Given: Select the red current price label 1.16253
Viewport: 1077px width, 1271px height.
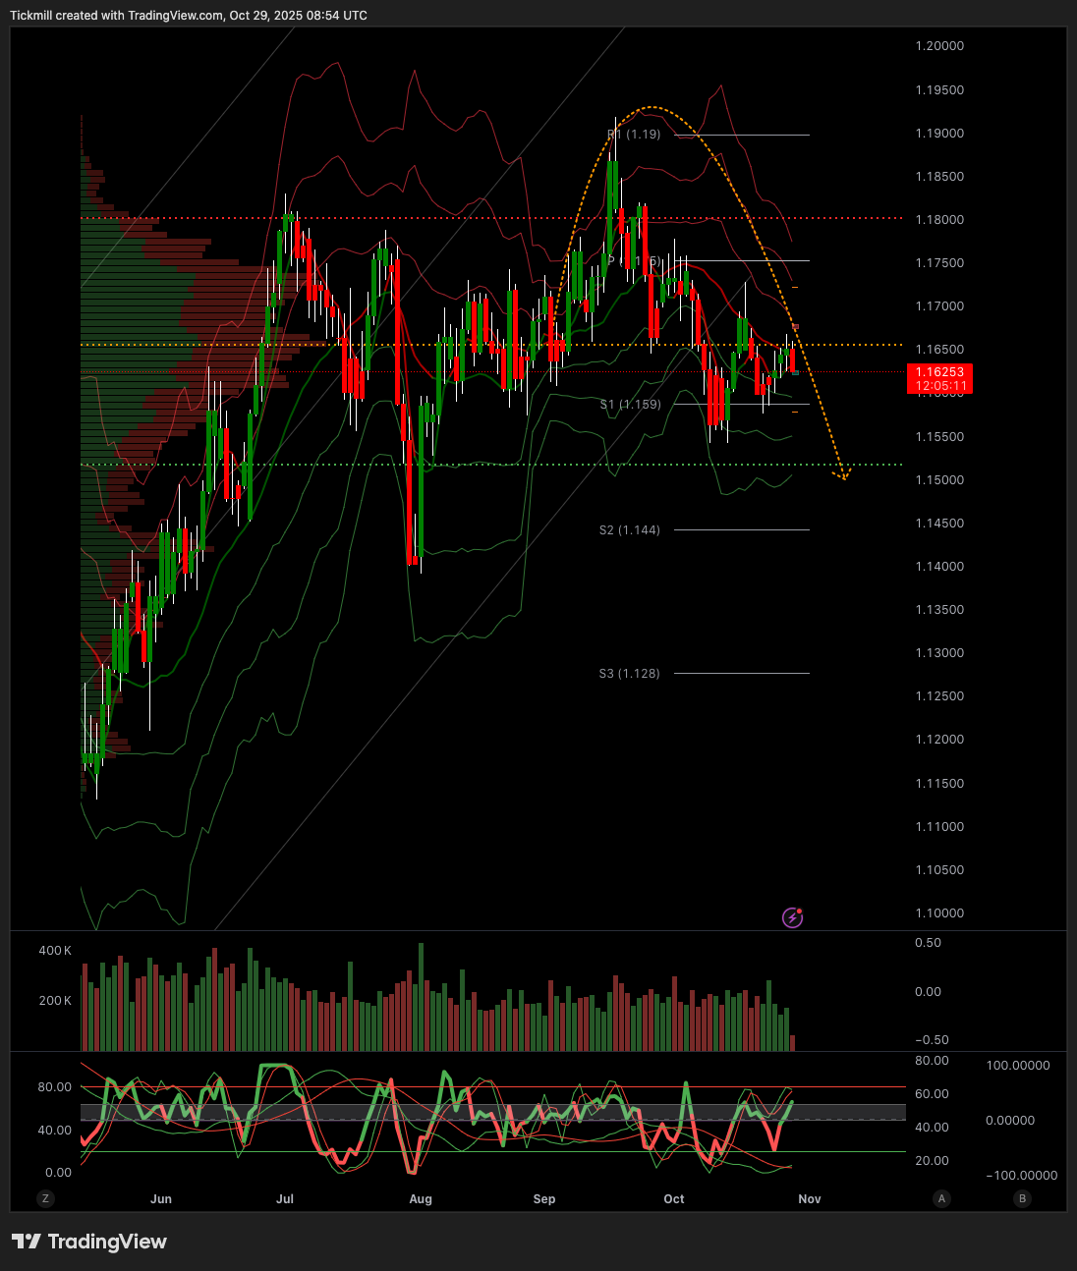Looking at the screenshot, I should (939, 378).
